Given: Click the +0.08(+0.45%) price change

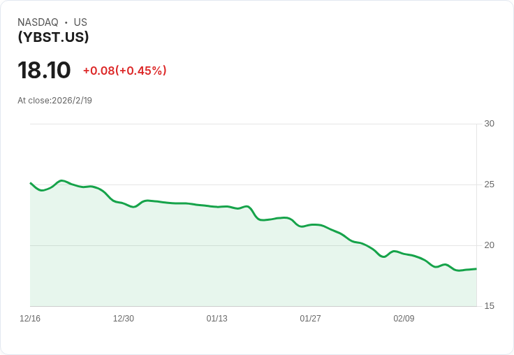Looking at the screenshot, I should [124, 71].
